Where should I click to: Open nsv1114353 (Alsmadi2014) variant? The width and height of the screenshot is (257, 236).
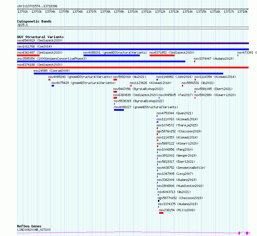[x=177, y=137]
